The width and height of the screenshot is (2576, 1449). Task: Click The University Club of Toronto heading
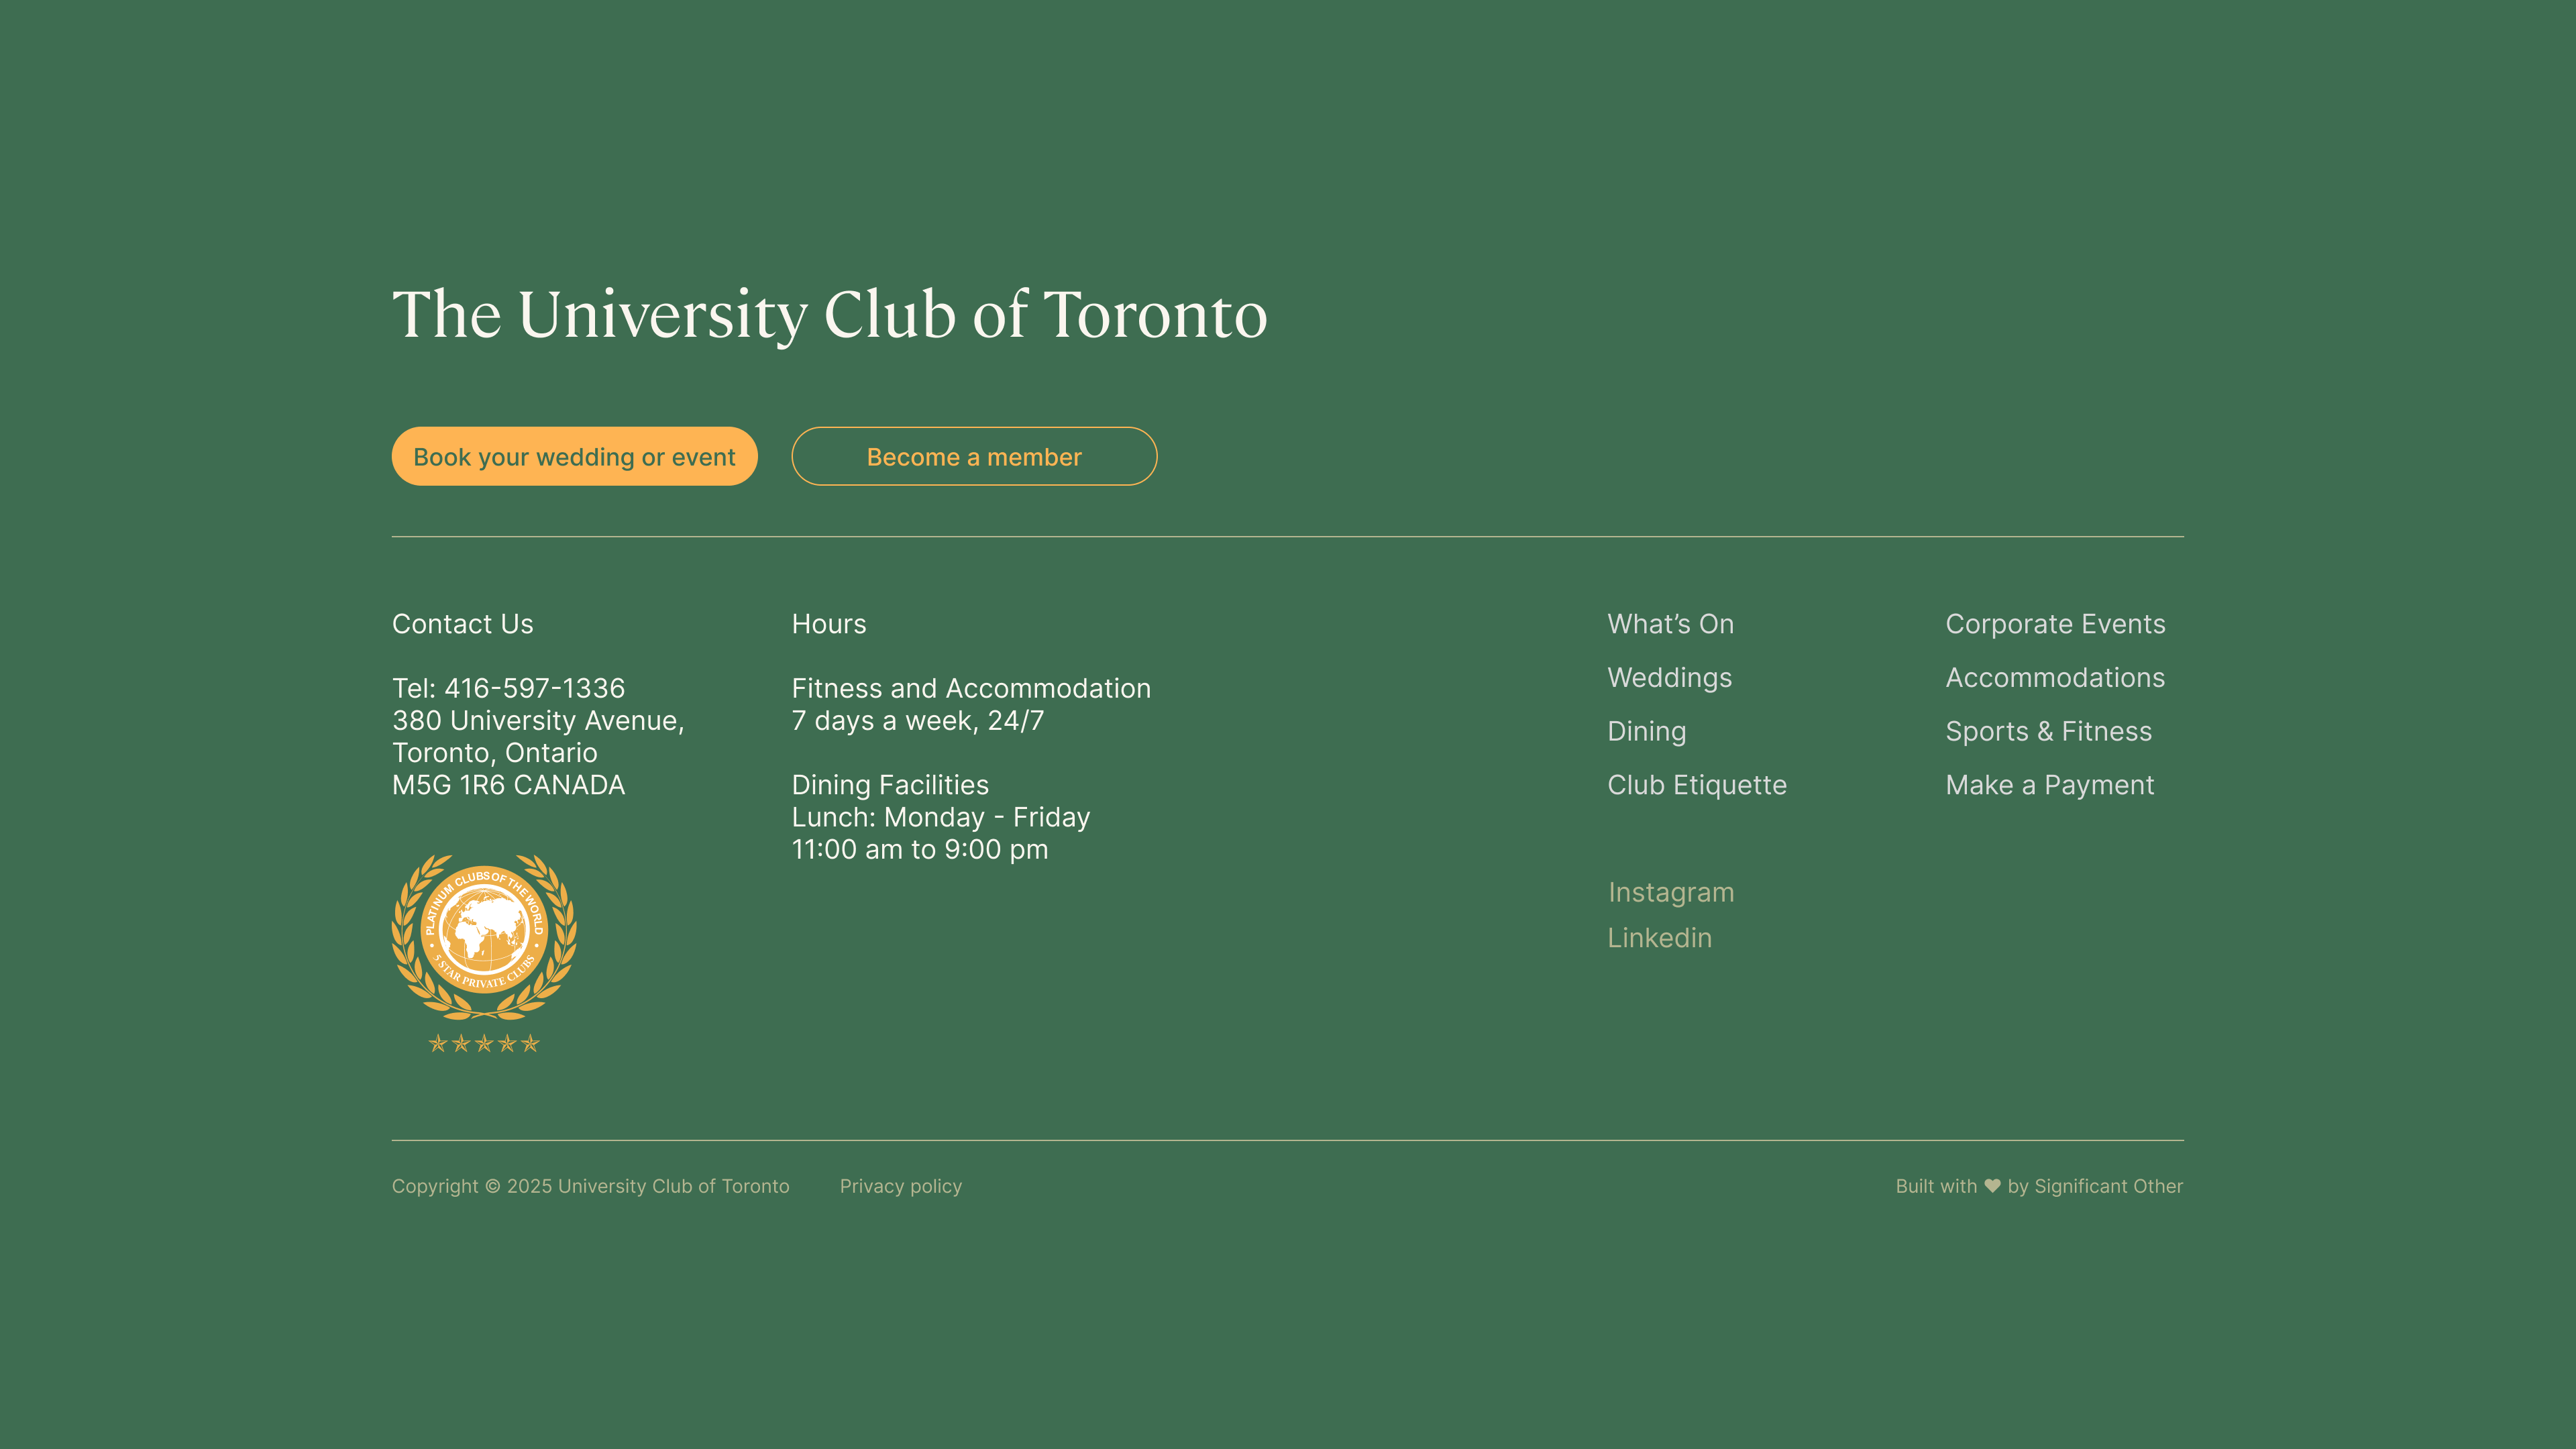(x=829, y=314)
